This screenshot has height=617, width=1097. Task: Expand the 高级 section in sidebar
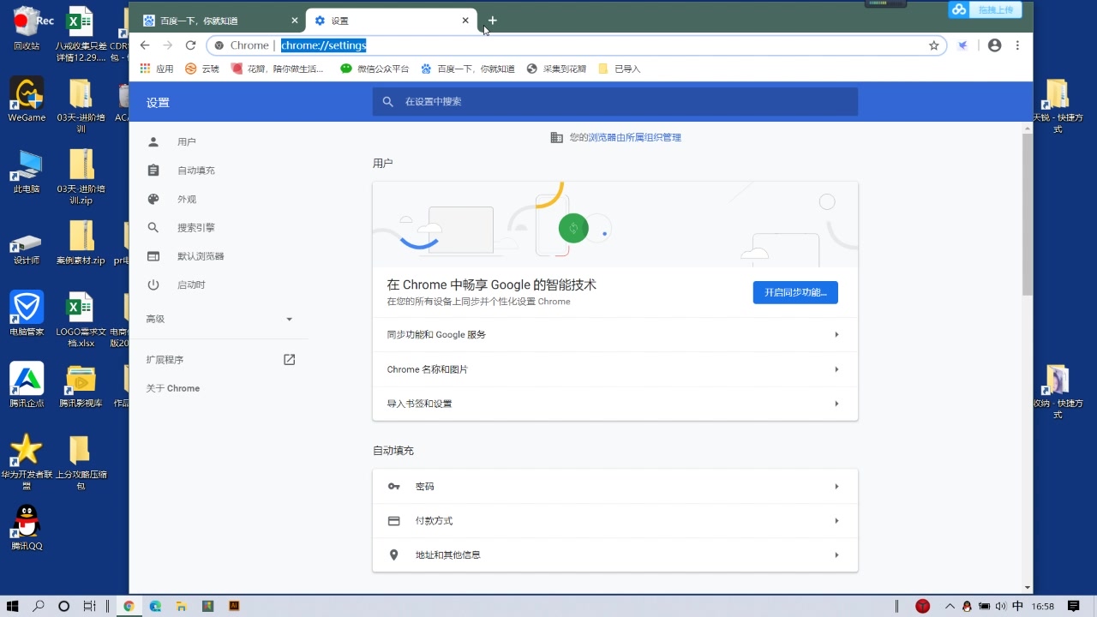click(x=219, y=319)
